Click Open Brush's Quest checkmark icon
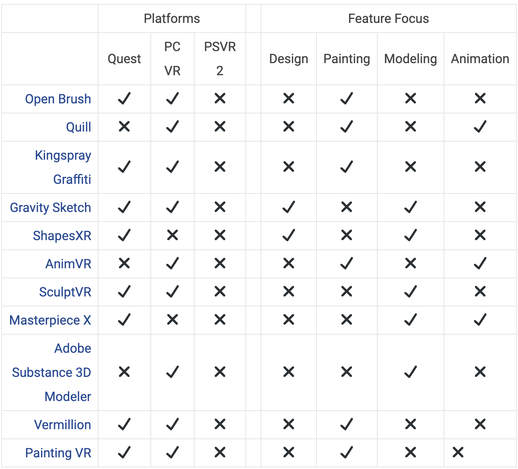The image size is (518, 469). (x=124, y=99)
